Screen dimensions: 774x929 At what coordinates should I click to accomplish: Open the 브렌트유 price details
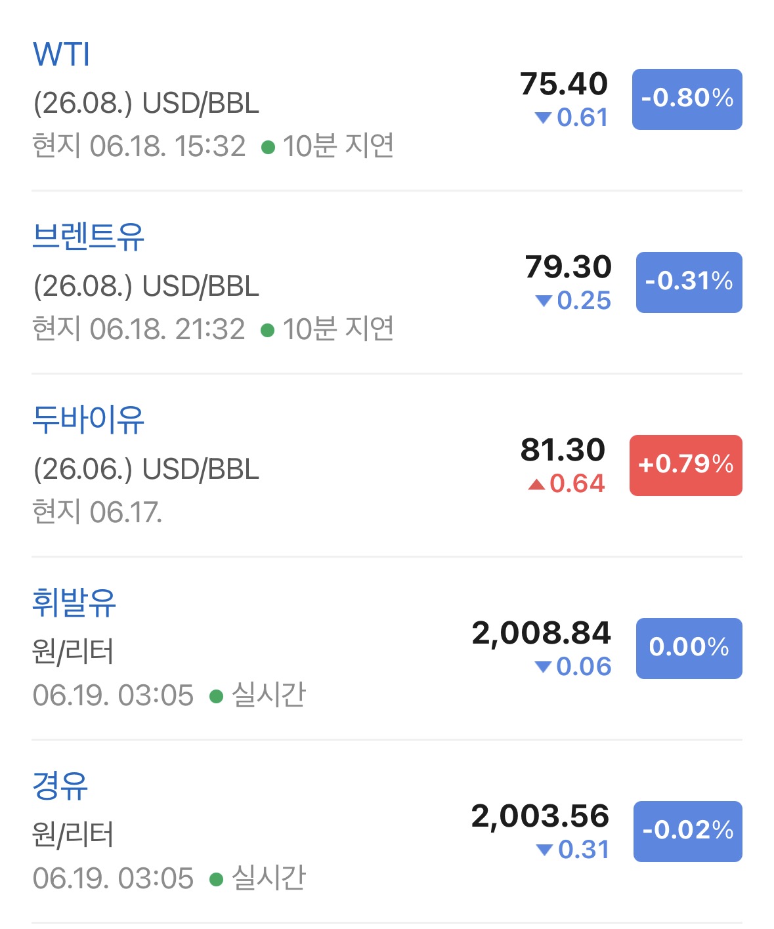(88, 237)
